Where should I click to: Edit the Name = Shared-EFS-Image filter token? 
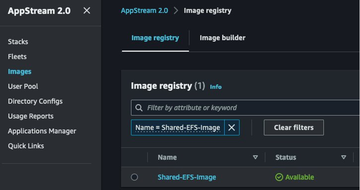(178, 128)
